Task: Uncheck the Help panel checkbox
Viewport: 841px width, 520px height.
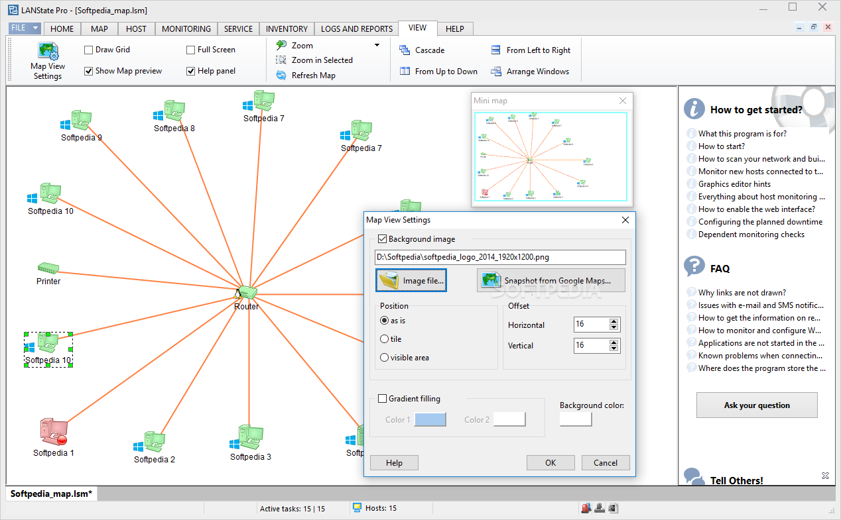Action: [x=191, y=71]
